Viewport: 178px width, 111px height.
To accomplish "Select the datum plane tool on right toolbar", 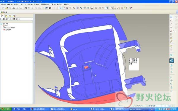I will coord(171,20).
